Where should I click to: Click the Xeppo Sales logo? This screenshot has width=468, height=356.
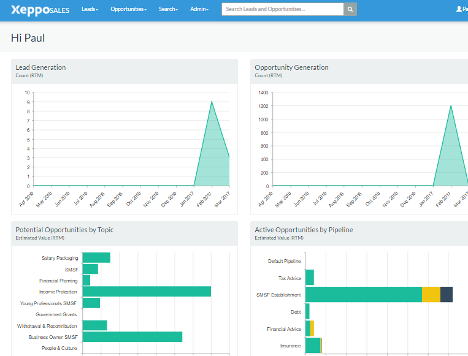tap(40, 10)
